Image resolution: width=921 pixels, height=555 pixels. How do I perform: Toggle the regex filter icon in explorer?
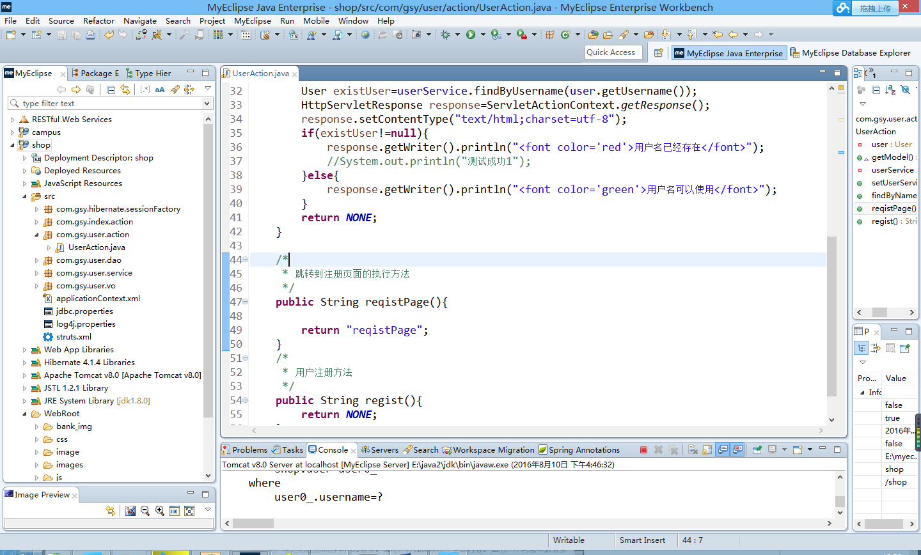click(145, 90)
